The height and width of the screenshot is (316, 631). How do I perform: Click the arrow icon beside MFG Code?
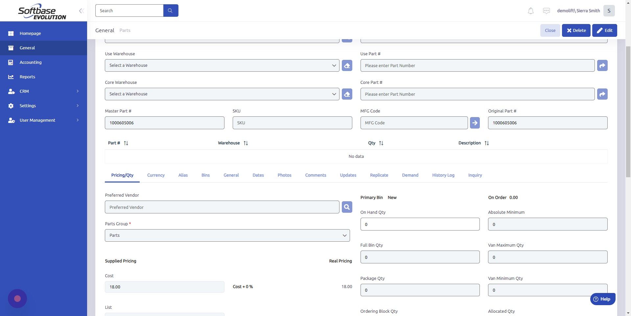pos(475,123)
